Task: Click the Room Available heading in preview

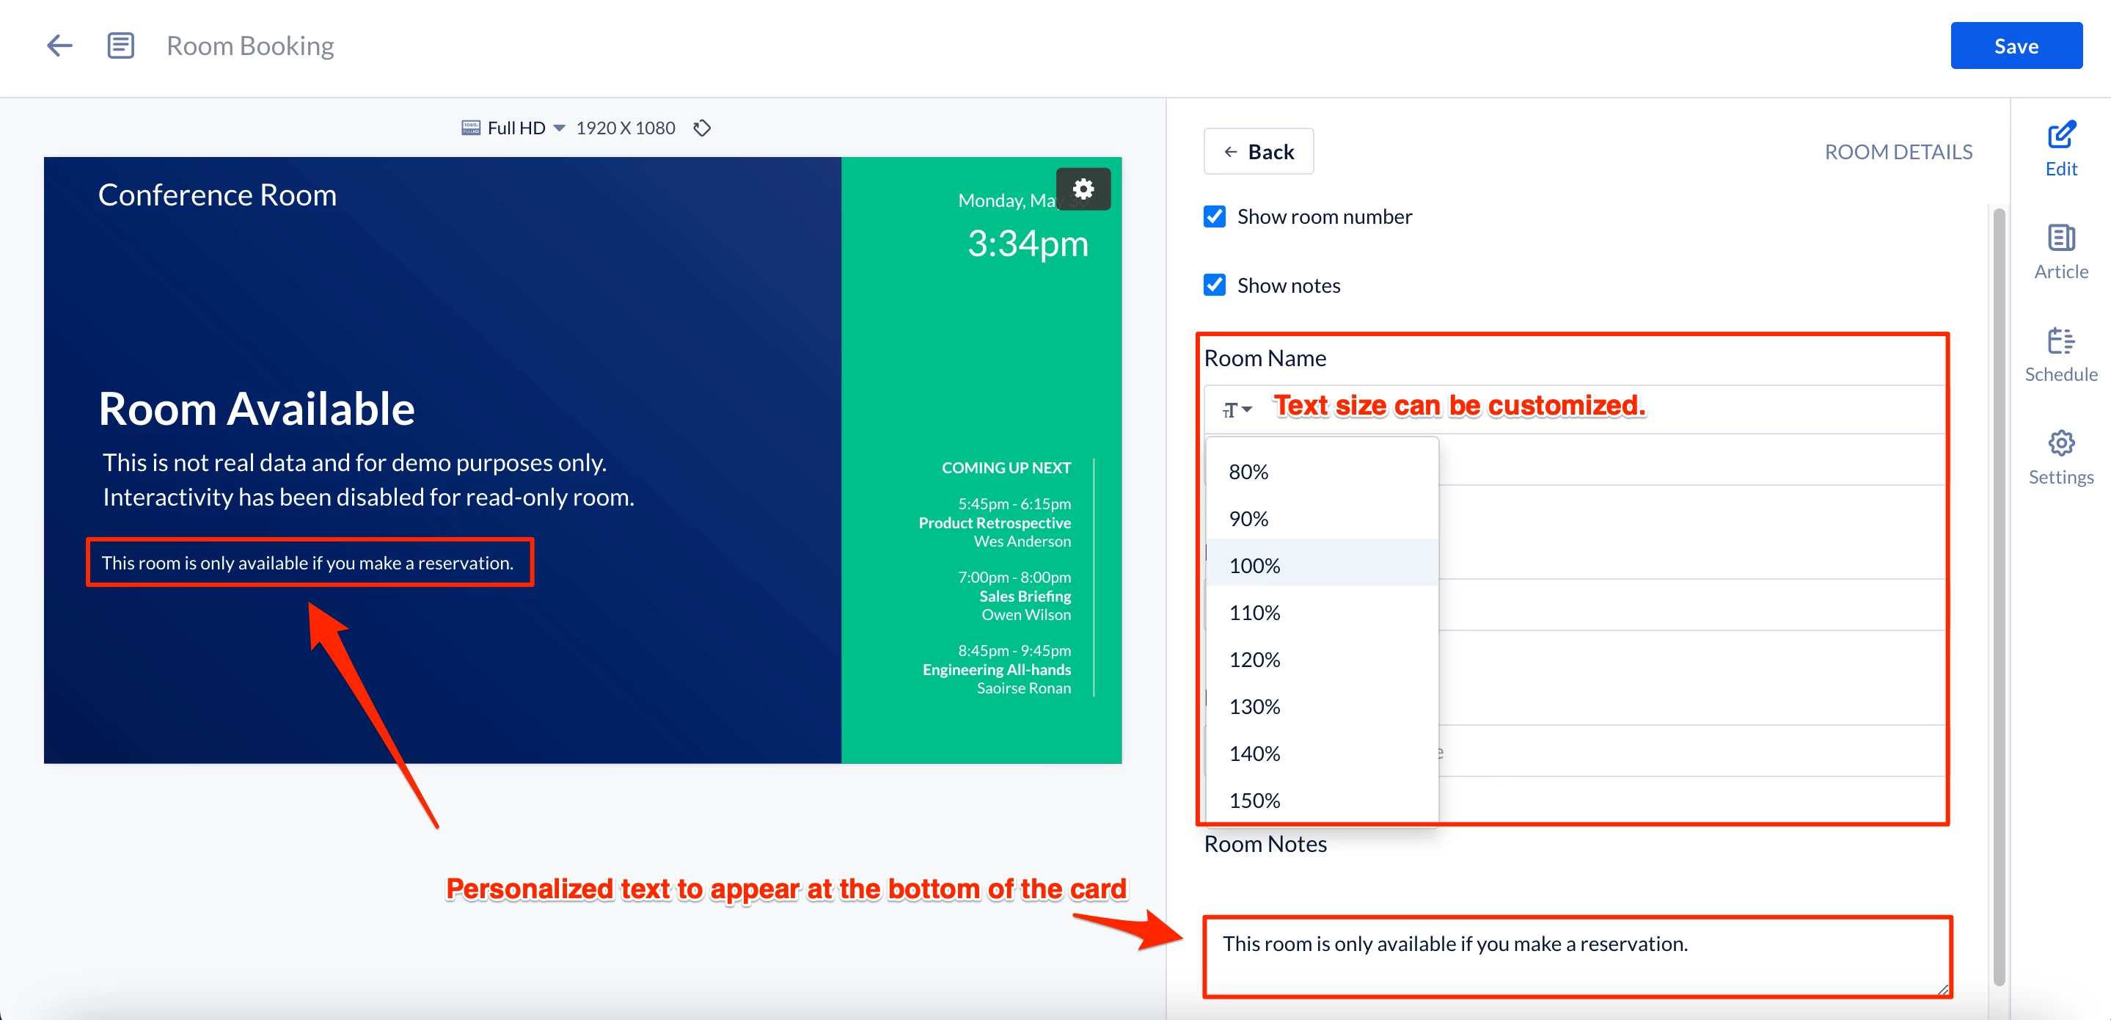Action: (x=257, y=408)
